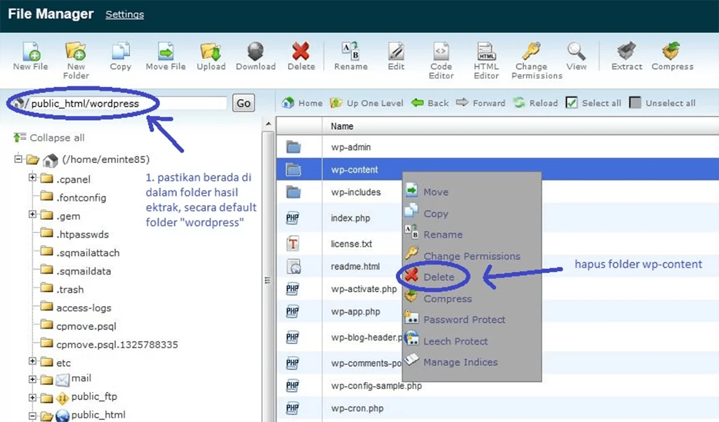
Task: Click the Extract toolbar icon
Action: 626,51
